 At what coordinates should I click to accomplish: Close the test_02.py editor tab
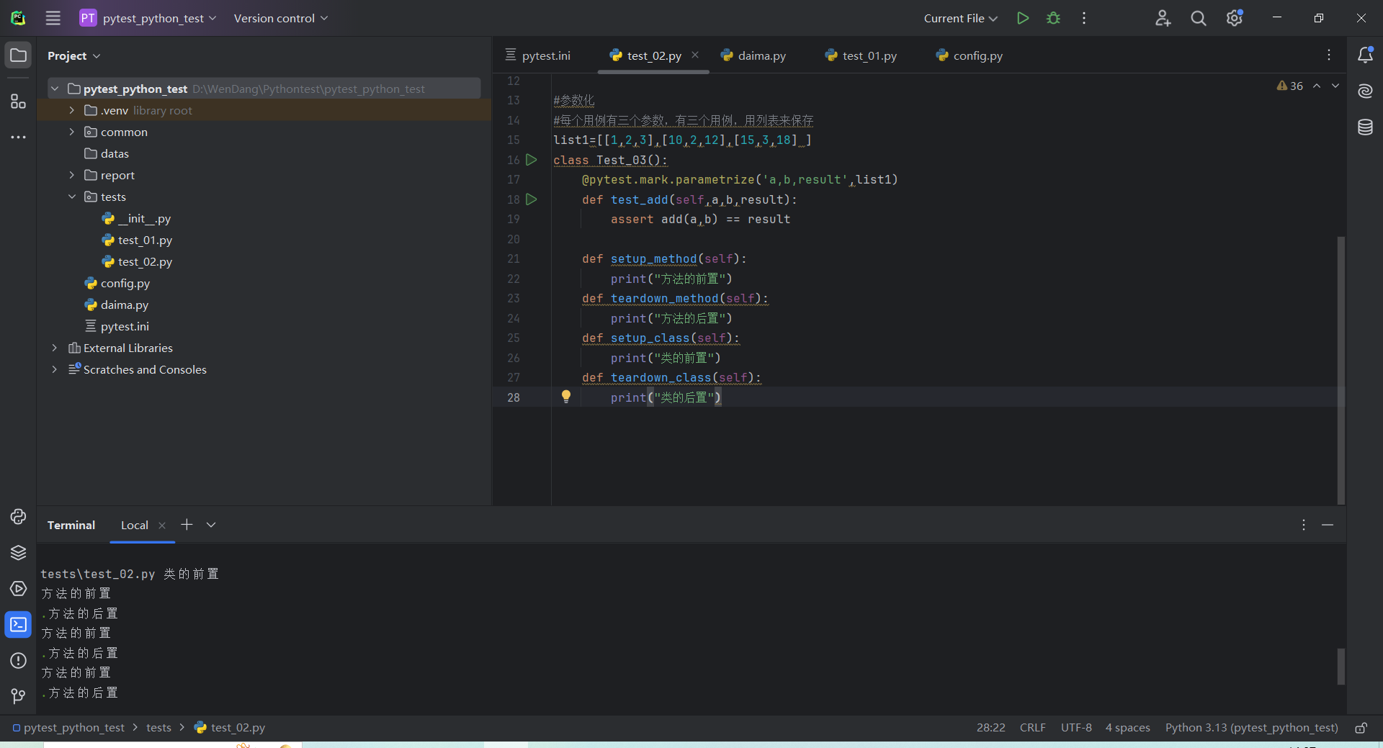click(695, 55)
